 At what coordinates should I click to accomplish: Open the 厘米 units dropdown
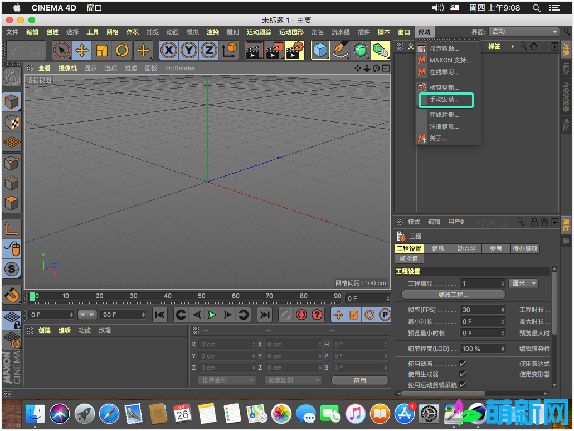(523, 283)
